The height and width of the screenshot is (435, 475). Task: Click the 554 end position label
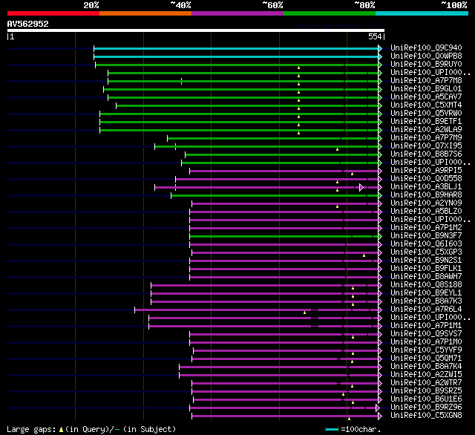click(375, 36)
